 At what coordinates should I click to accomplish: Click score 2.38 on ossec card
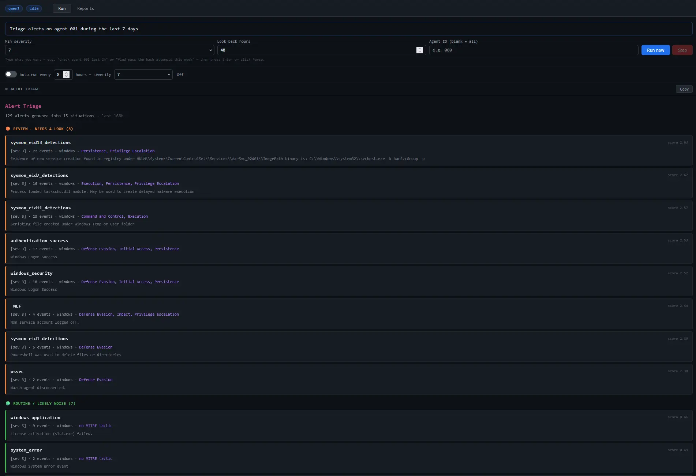click(x=678, y=371)
